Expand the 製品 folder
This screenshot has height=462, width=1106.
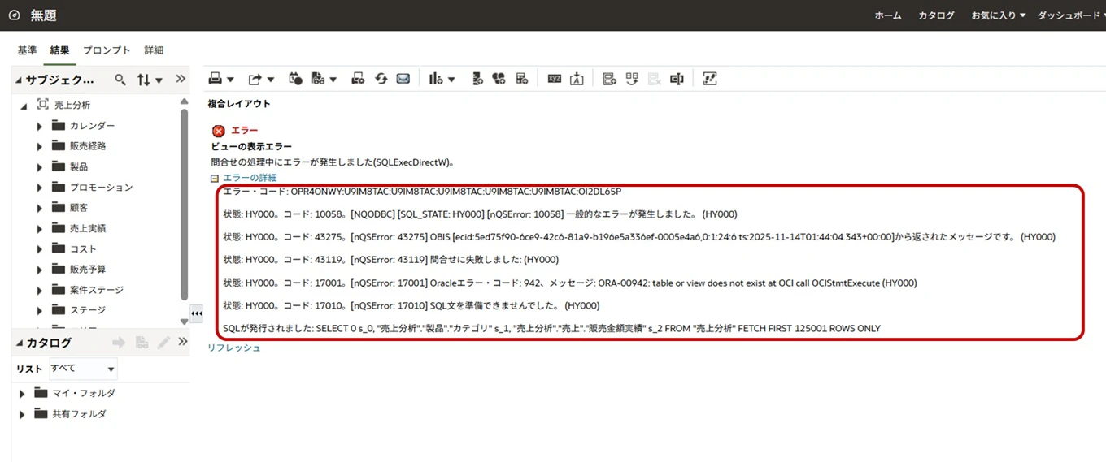click(x=39, y=166)
